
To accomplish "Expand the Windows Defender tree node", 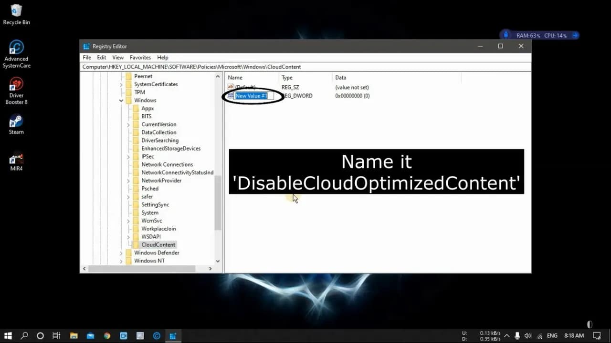I will click(x=121, y=252).
